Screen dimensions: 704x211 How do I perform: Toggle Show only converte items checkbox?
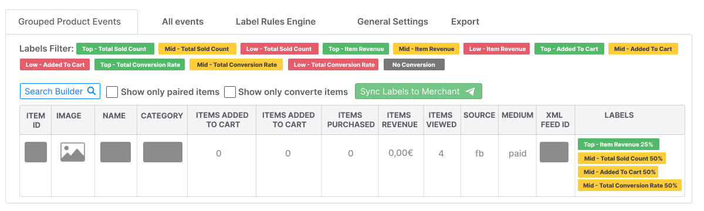click(230, 92)
